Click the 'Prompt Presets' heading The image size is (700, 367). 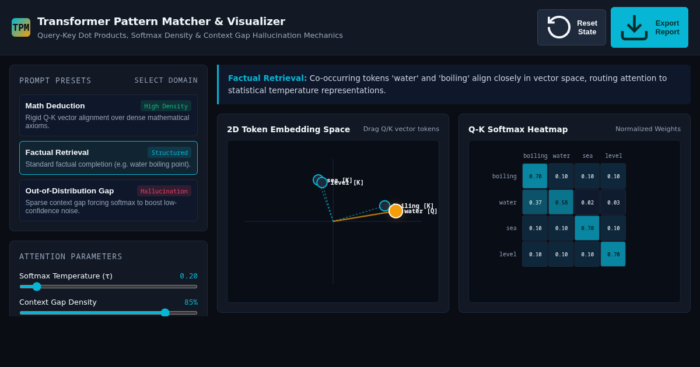tap(55, 80)
